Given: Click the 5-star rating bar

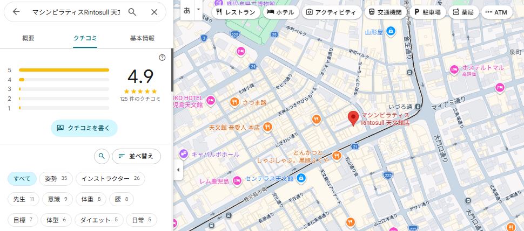Looking at the screenshot, I should 64,70.
